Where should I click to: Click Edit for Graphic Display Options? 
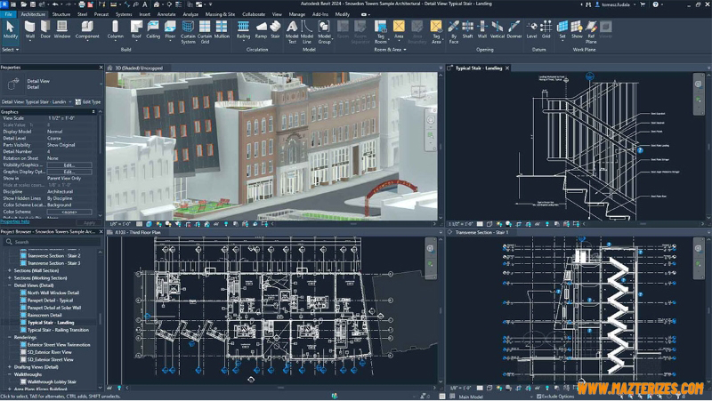pyautogui.click(x=69, y=172)
